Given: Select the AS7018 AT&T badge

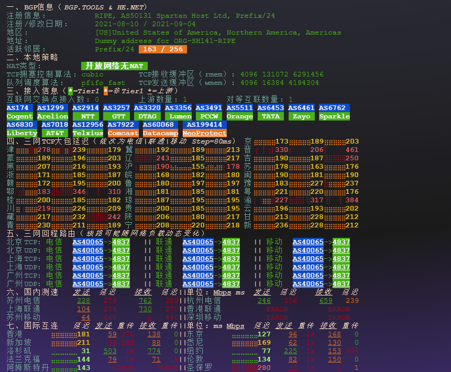Looking at the screenshot, I should (54, 129).
